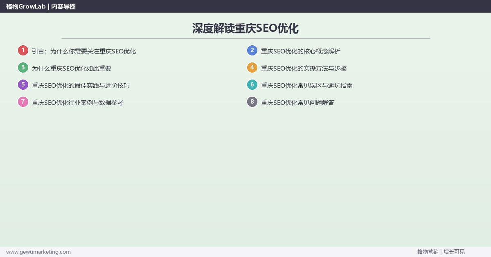Viewport: 491px width, 257px height.
Task: Select item '重庆SEO优化的最佳实践与进阶技巧'
Action: point(81,86)
